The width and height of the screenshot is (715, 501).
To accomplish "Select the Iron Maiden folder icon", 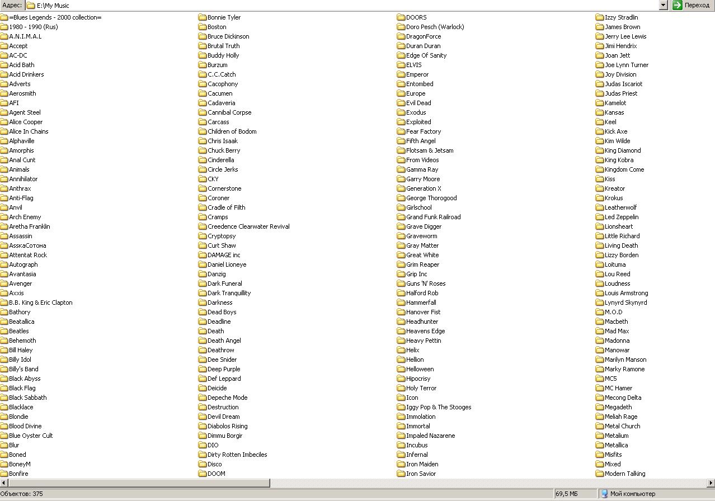I will click(x=401, y=464).
